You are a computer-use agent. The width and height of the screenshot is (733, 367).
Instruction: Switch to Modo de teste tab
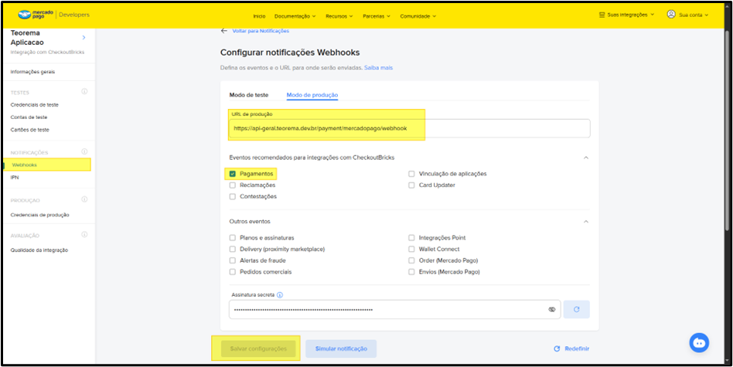pos(249,95)
